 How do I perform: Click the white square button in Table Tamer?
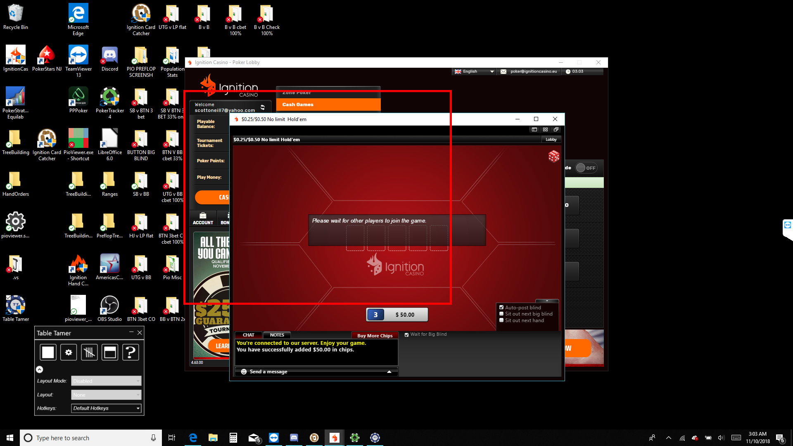(48, 352)
